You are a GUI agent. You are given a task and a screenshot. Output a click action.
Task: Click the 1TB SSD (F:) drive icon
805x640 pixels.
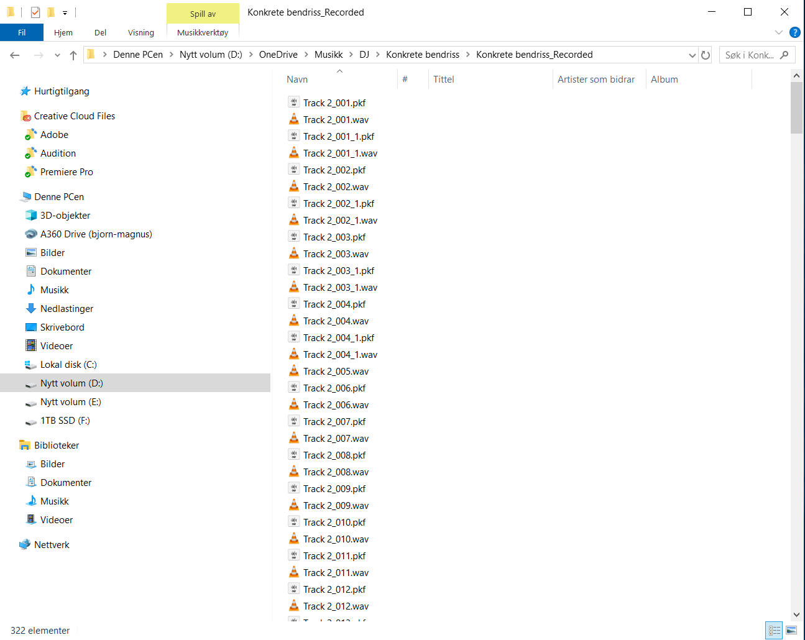coord(31,421)
